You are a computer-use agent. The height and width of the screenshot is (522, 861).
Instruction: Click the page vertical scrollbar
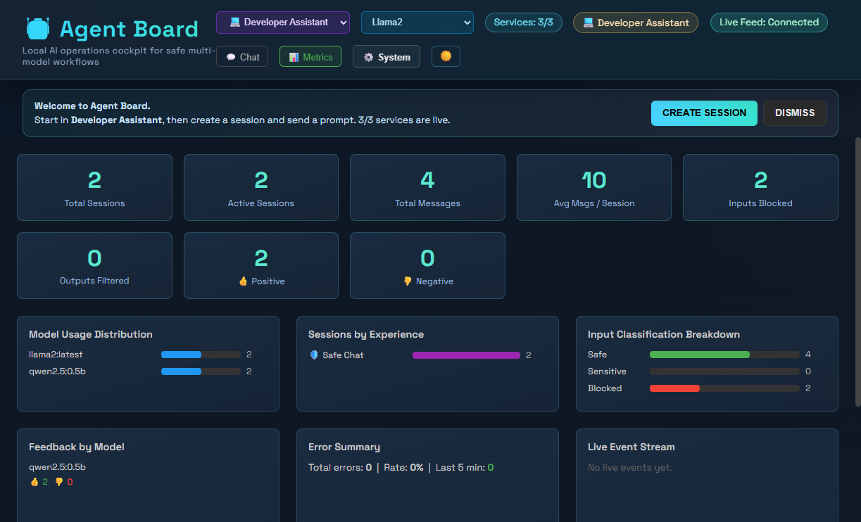point(857,271)
